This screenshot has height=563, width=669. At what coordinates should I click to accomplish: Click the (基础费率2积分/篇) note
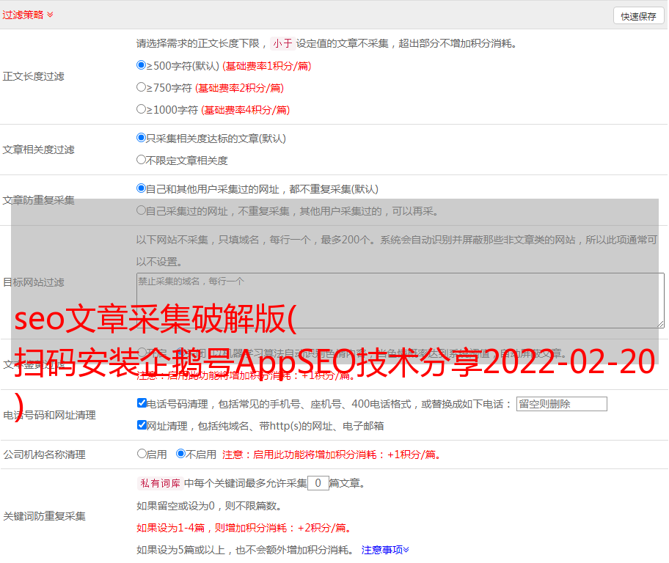pos(239,88)
